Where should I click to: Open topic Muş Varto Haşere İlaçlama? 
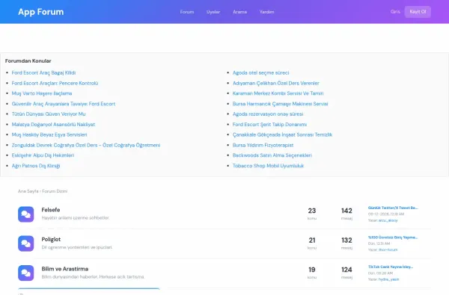pos(42,93)
